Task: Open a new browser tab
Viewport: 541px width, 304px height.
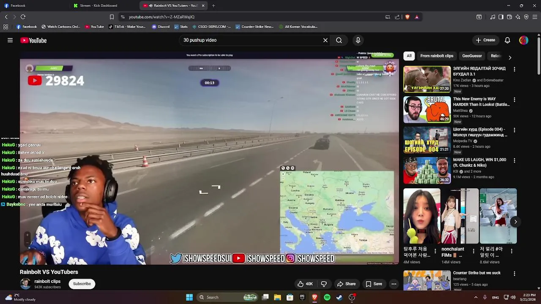Action: coord(213,5)
